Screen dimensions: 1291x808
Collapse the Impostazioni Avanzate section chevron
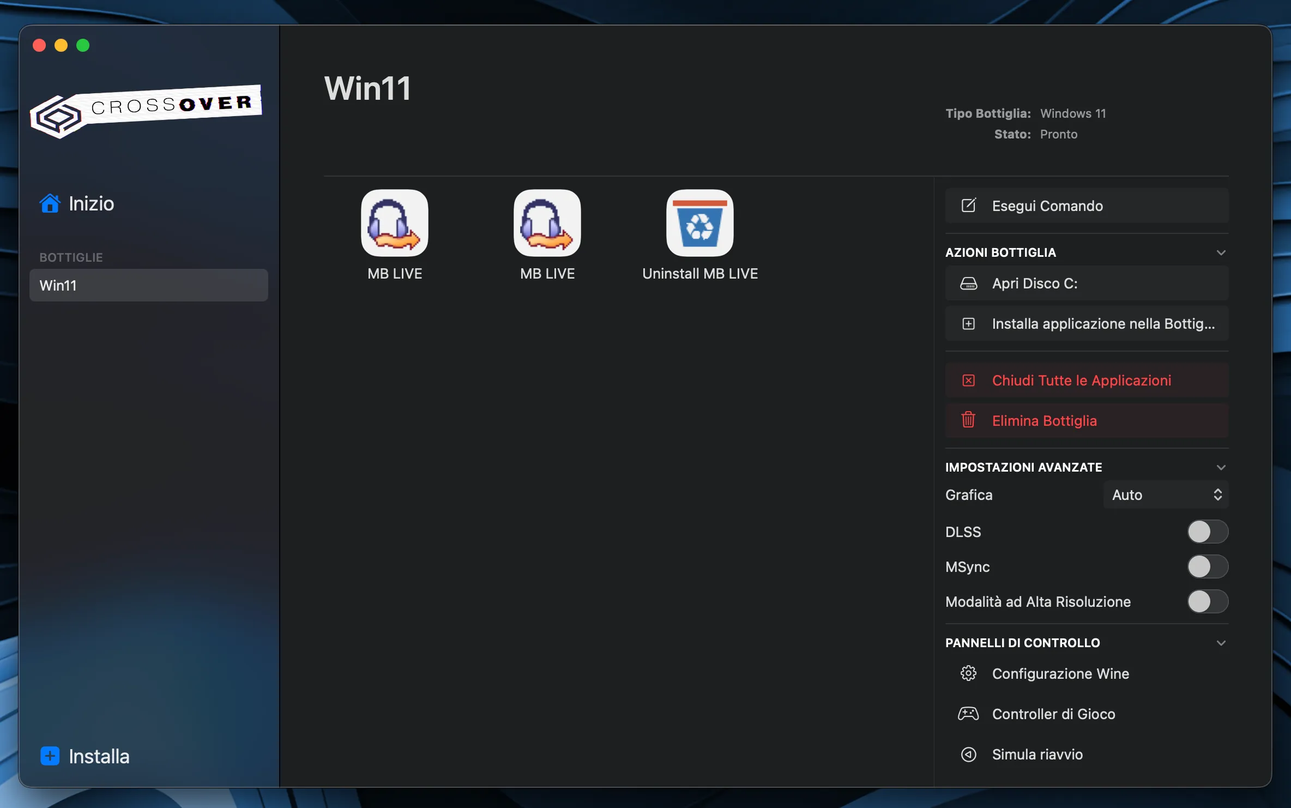[1221, 467]
